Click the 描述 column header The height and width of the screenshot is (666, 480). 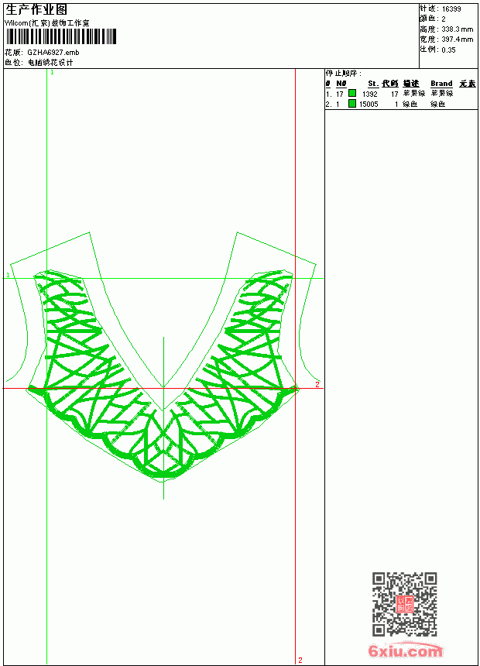tap(411, 84)
